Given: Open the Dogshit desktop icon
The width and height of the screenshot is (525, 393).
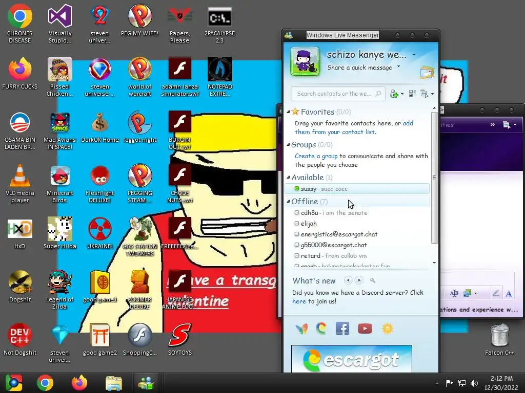Looking at the screenshot, I should (20, 287).
